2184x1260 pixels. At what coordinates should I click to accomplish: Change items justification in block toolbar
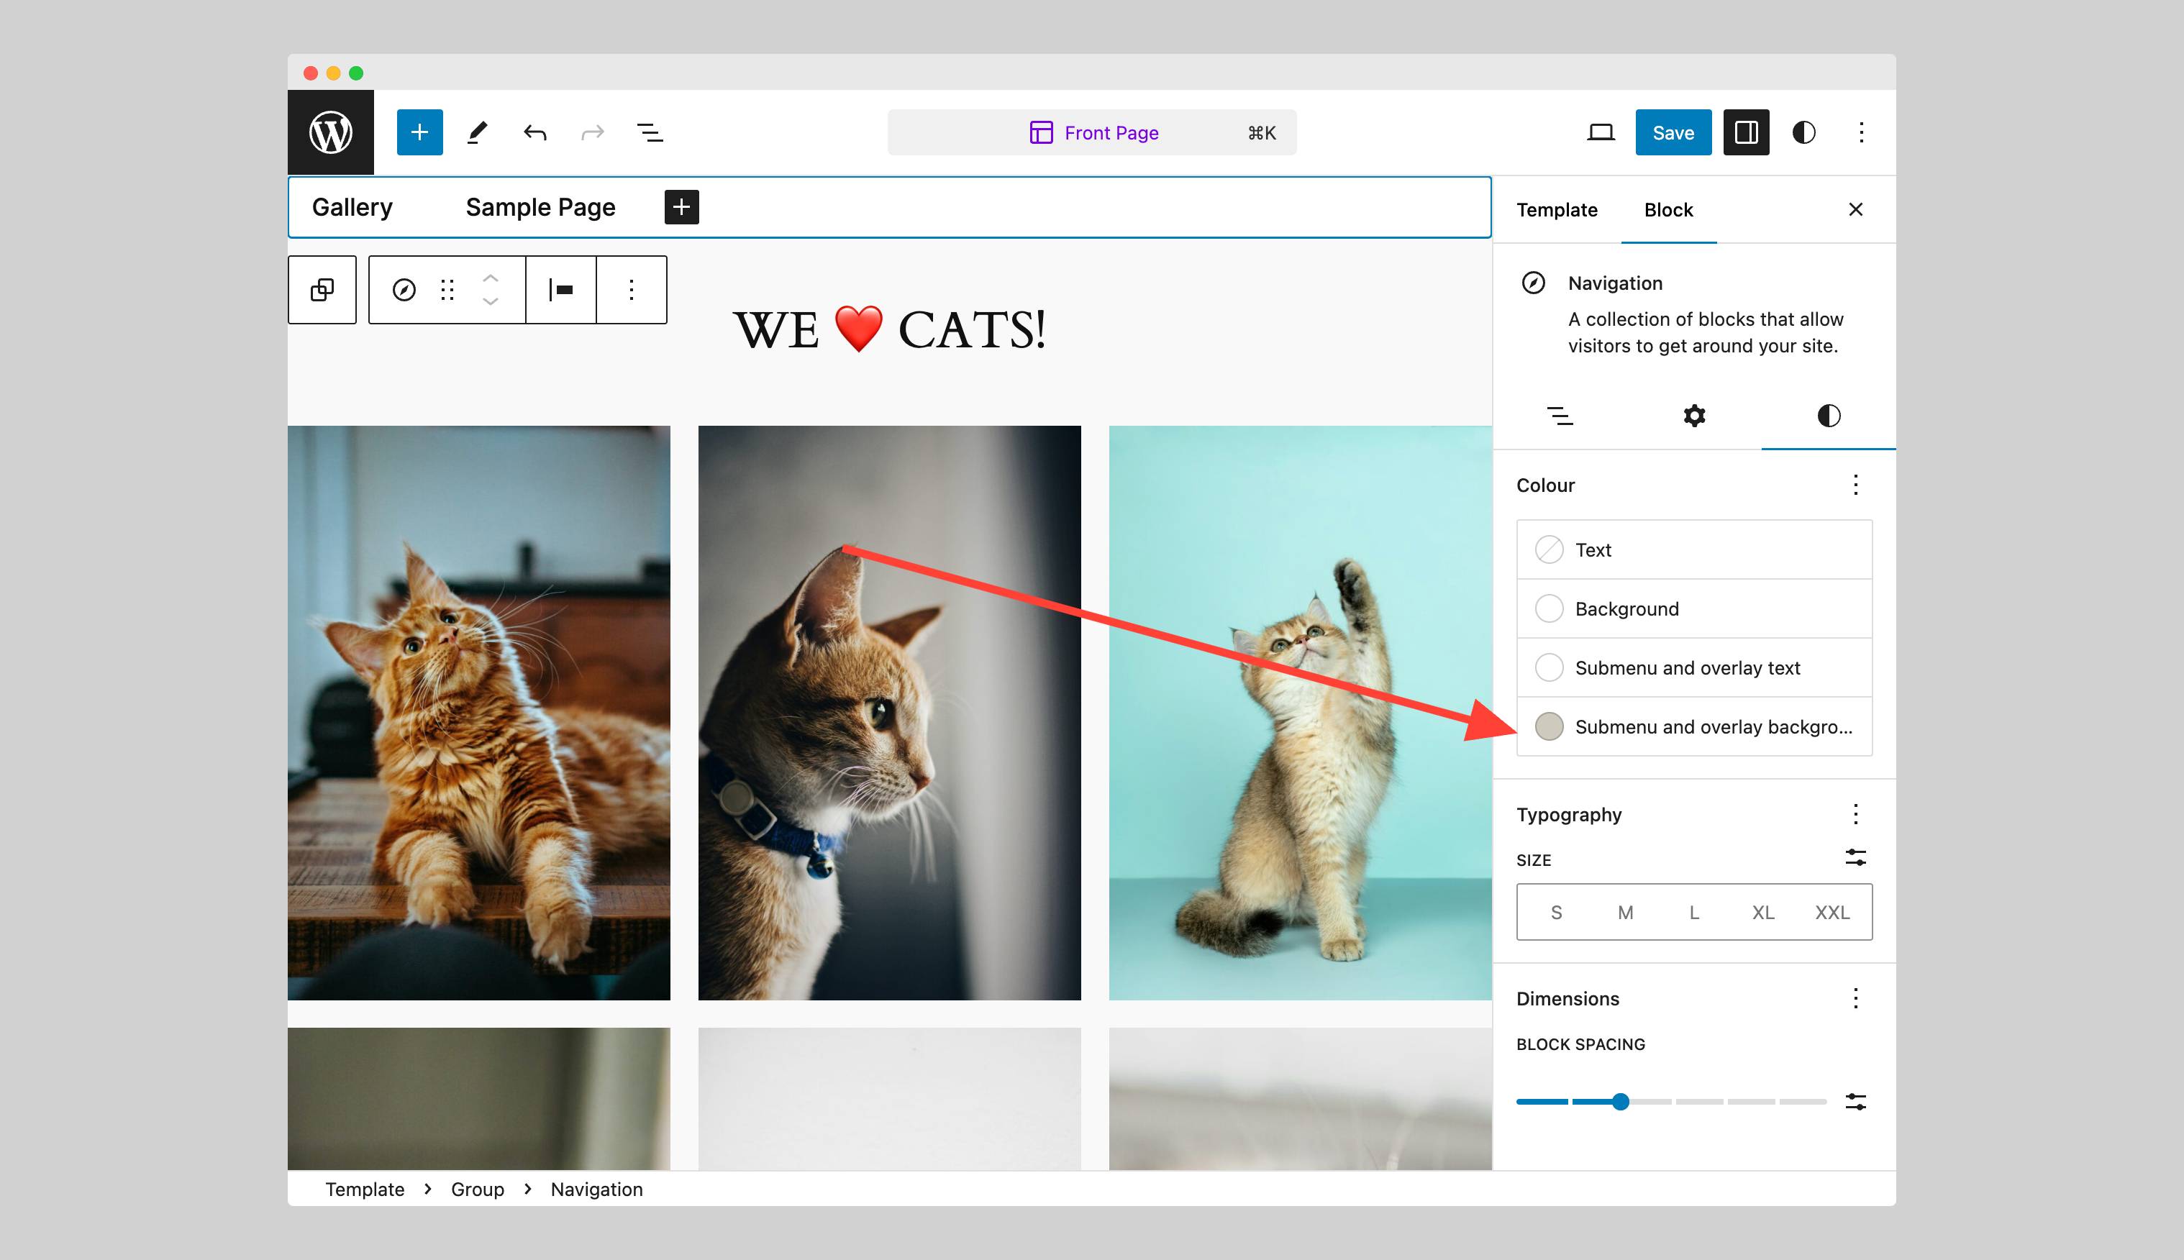[x=561, y=290]
